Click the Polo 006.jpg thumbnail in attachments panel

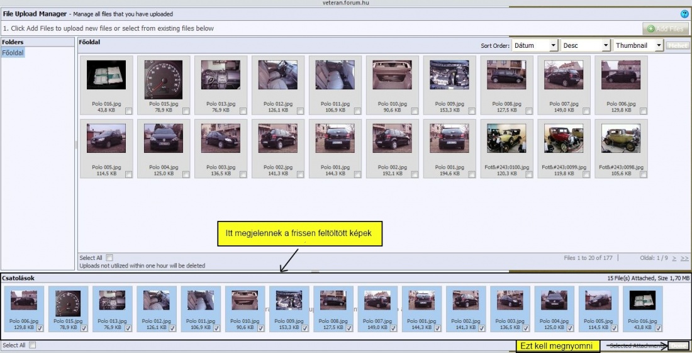[24, 300]
